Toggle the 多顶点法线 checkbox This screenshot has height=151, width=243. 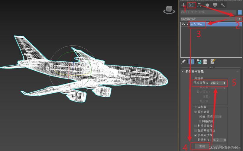point(196,135)
